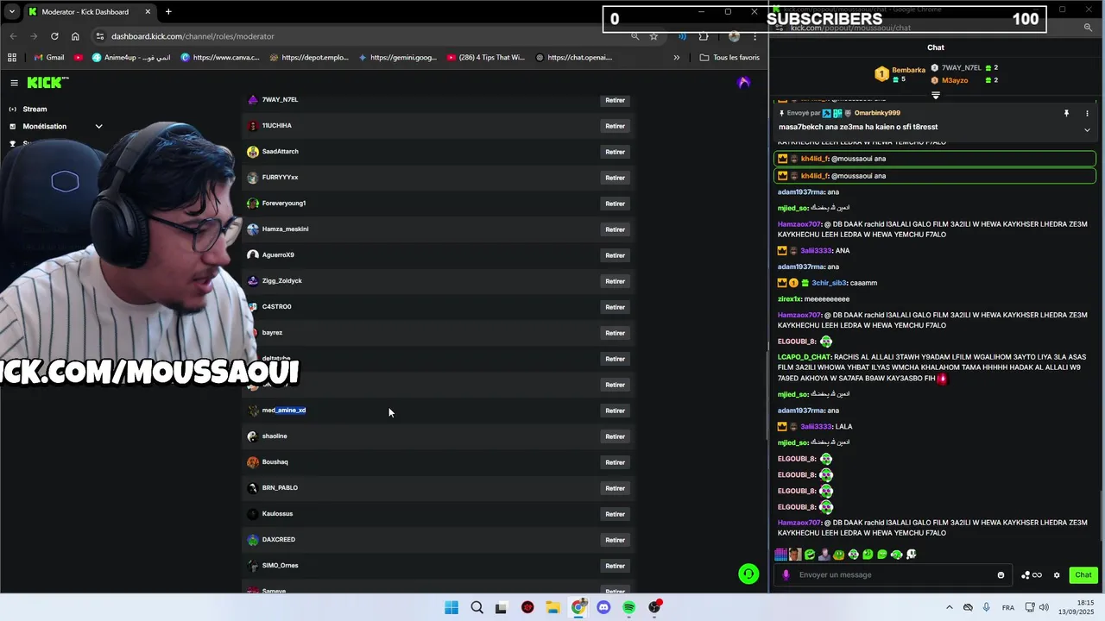Collapse the pinned message chevron
Viewport: 1105px width, 621px height.
pyautogui.click(x=1087, y=130)
